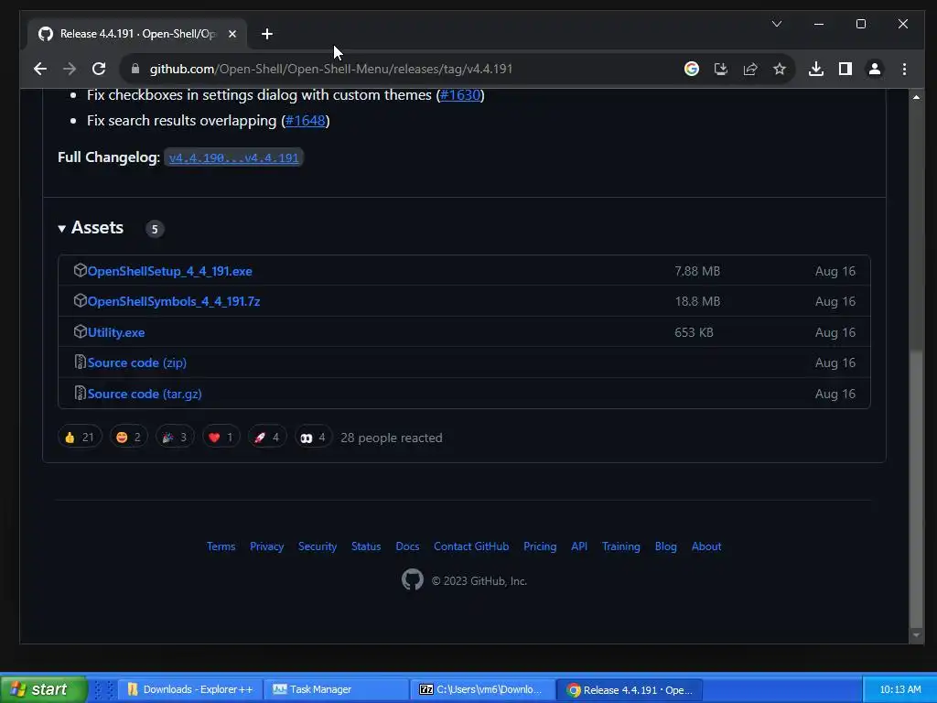Bookmark this page with the star icon
Viewport: 937px width, 703px height.
pos(780,69)
